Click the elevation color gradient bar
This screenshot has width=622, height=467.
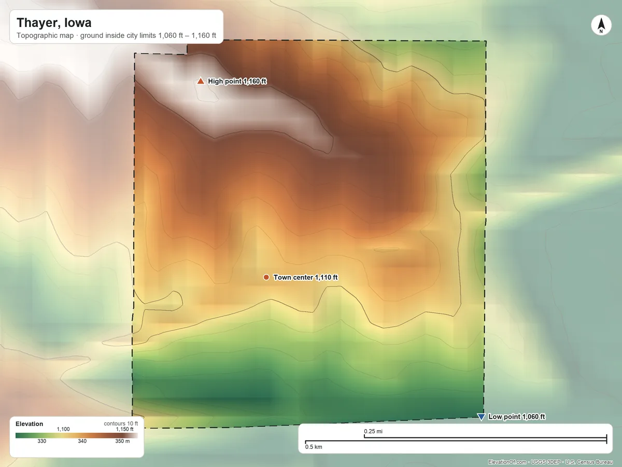77,435
